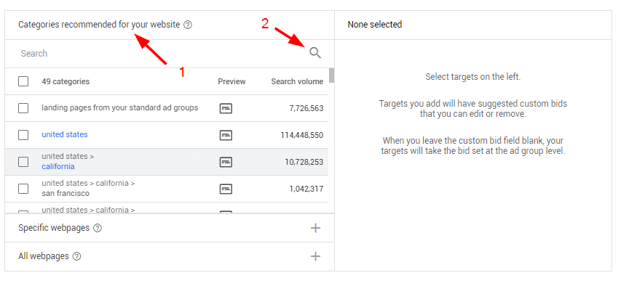Image resolution: width=618 pixels, height=286 pixels.
Task: Open preview icon for california row
Action: [x=226, y=162]
